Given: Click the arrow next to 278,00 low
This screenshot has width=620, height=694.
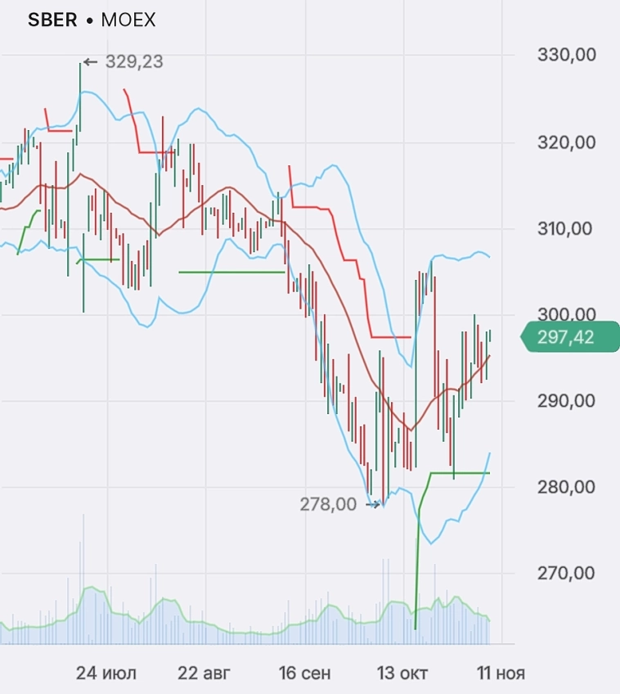Looking at the screenshot, I should 373,504.
